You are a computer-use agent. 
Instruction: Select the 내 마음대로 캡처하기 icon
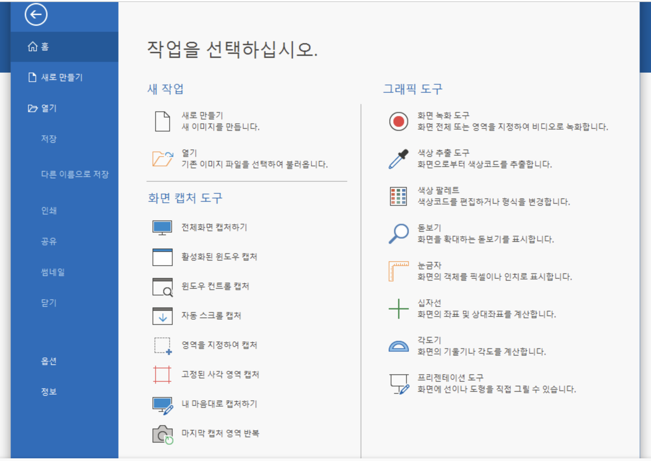163,404
